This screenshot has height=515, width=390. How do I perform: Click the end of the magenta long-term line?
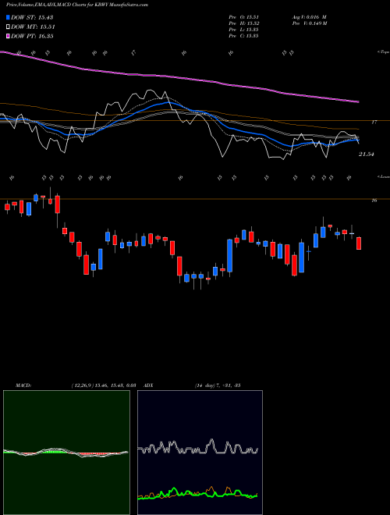click(x=357, y=101)
